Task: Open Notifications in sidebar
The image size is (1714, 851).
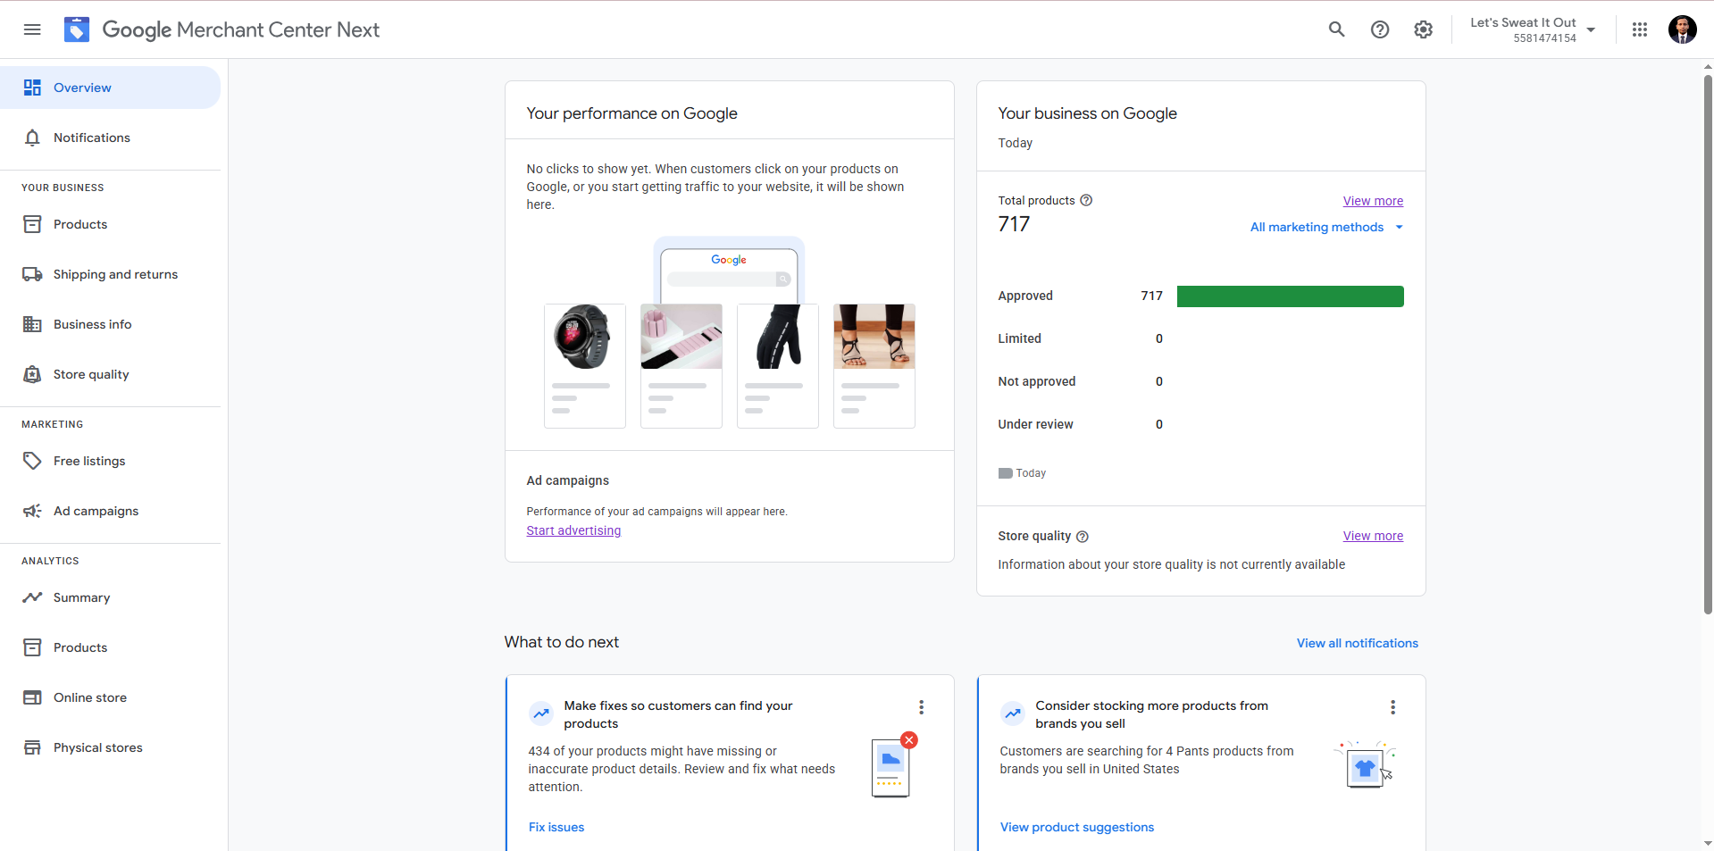Action: [110, 138]
